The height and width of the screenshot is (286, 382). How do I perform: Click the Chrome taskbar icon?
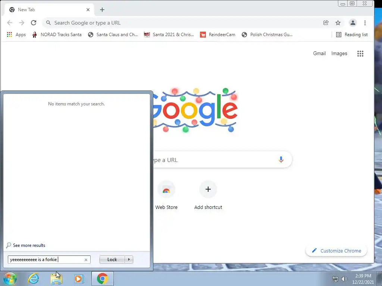[103, 279]
